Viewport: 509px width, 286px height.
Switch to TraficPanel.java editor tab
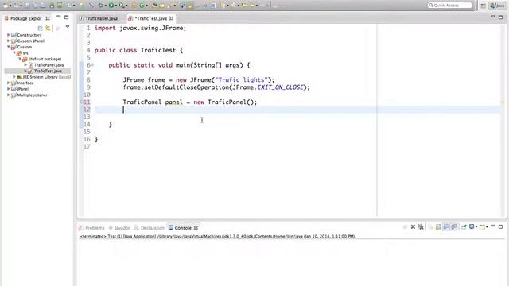pyautogui.click(x=99, y=18)
